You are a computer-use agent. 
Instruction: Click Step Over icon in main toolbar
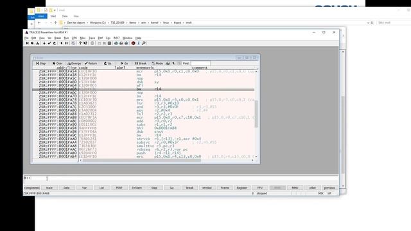(32, 43)
